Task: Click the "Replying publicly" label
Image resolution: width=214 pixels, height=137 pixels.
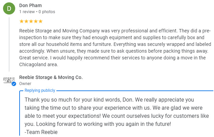Action: pyautogui.click(x=40, y=91)
